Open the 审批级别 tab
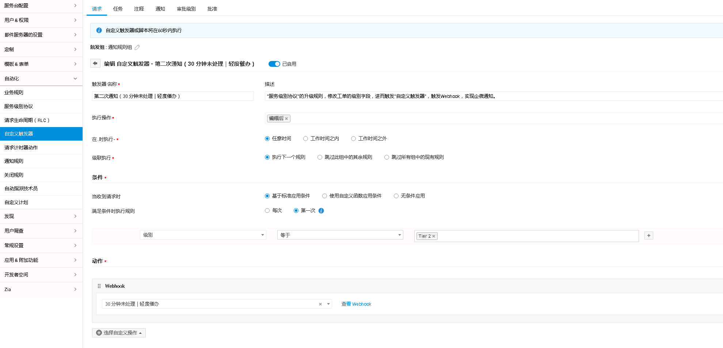Viewport: 723px width, 348px height. pos(186,9)
